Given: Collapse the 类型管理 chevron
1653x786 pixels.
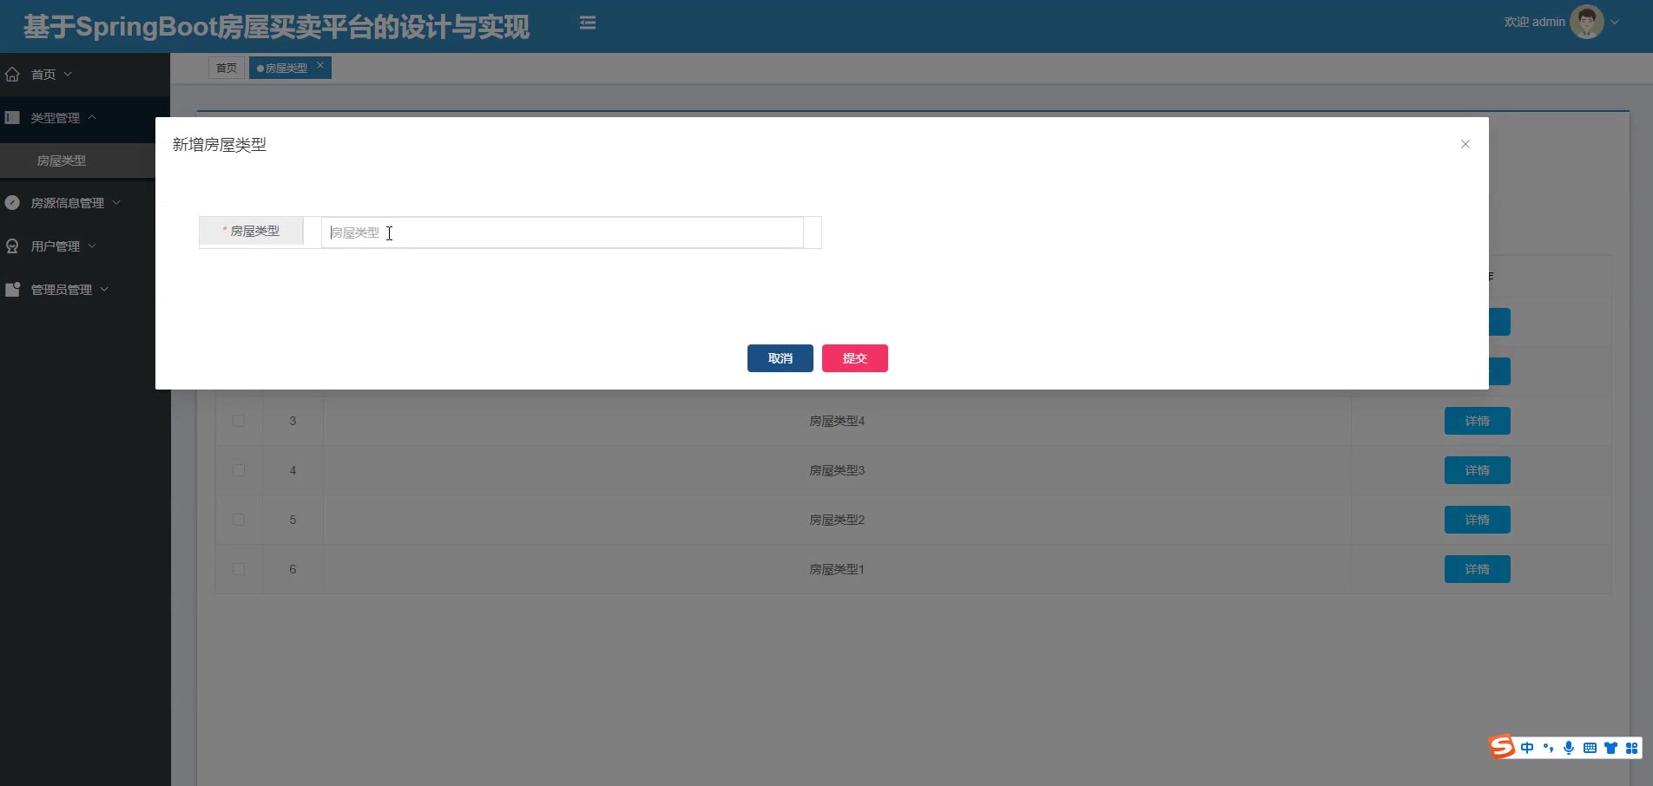Looking at the screenshot, I should click(x=92, y=117).
